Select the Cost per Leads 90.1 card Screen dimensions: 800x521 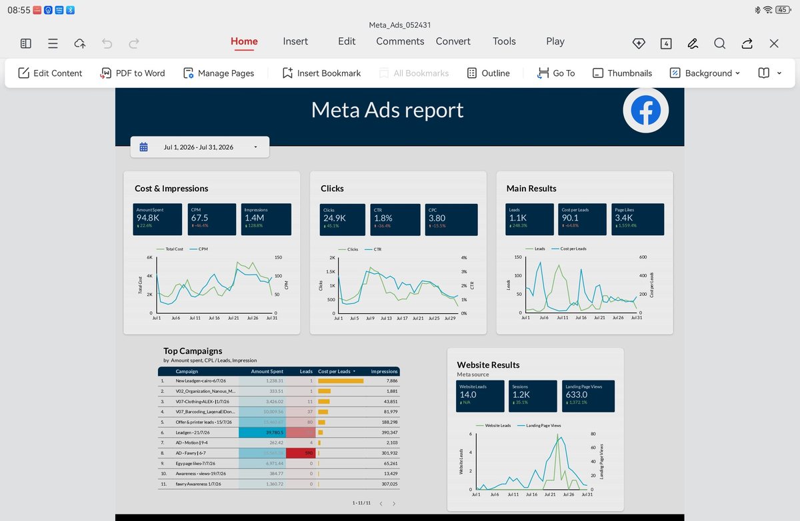tap(583, 219)
